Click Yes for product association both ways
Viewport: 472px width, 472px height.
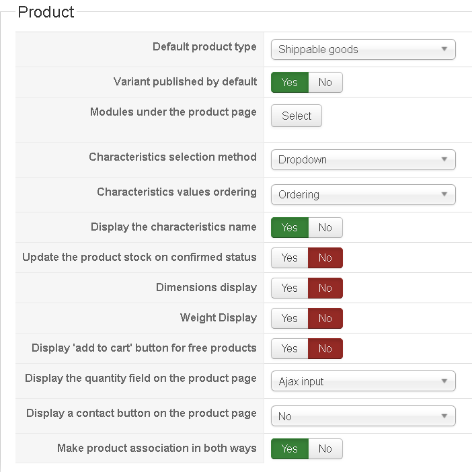(290, 448)
